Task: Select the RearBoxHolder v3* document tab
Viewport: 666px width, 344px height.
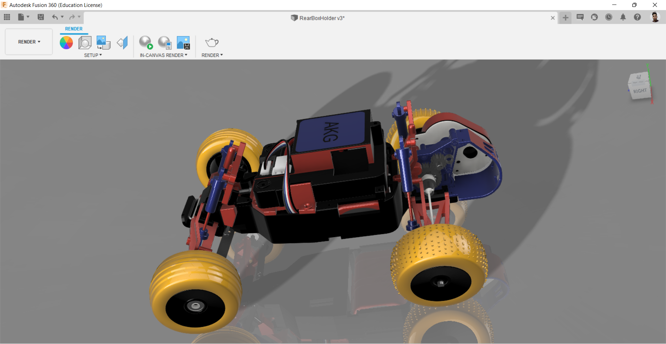Action: tap(318, 18)
